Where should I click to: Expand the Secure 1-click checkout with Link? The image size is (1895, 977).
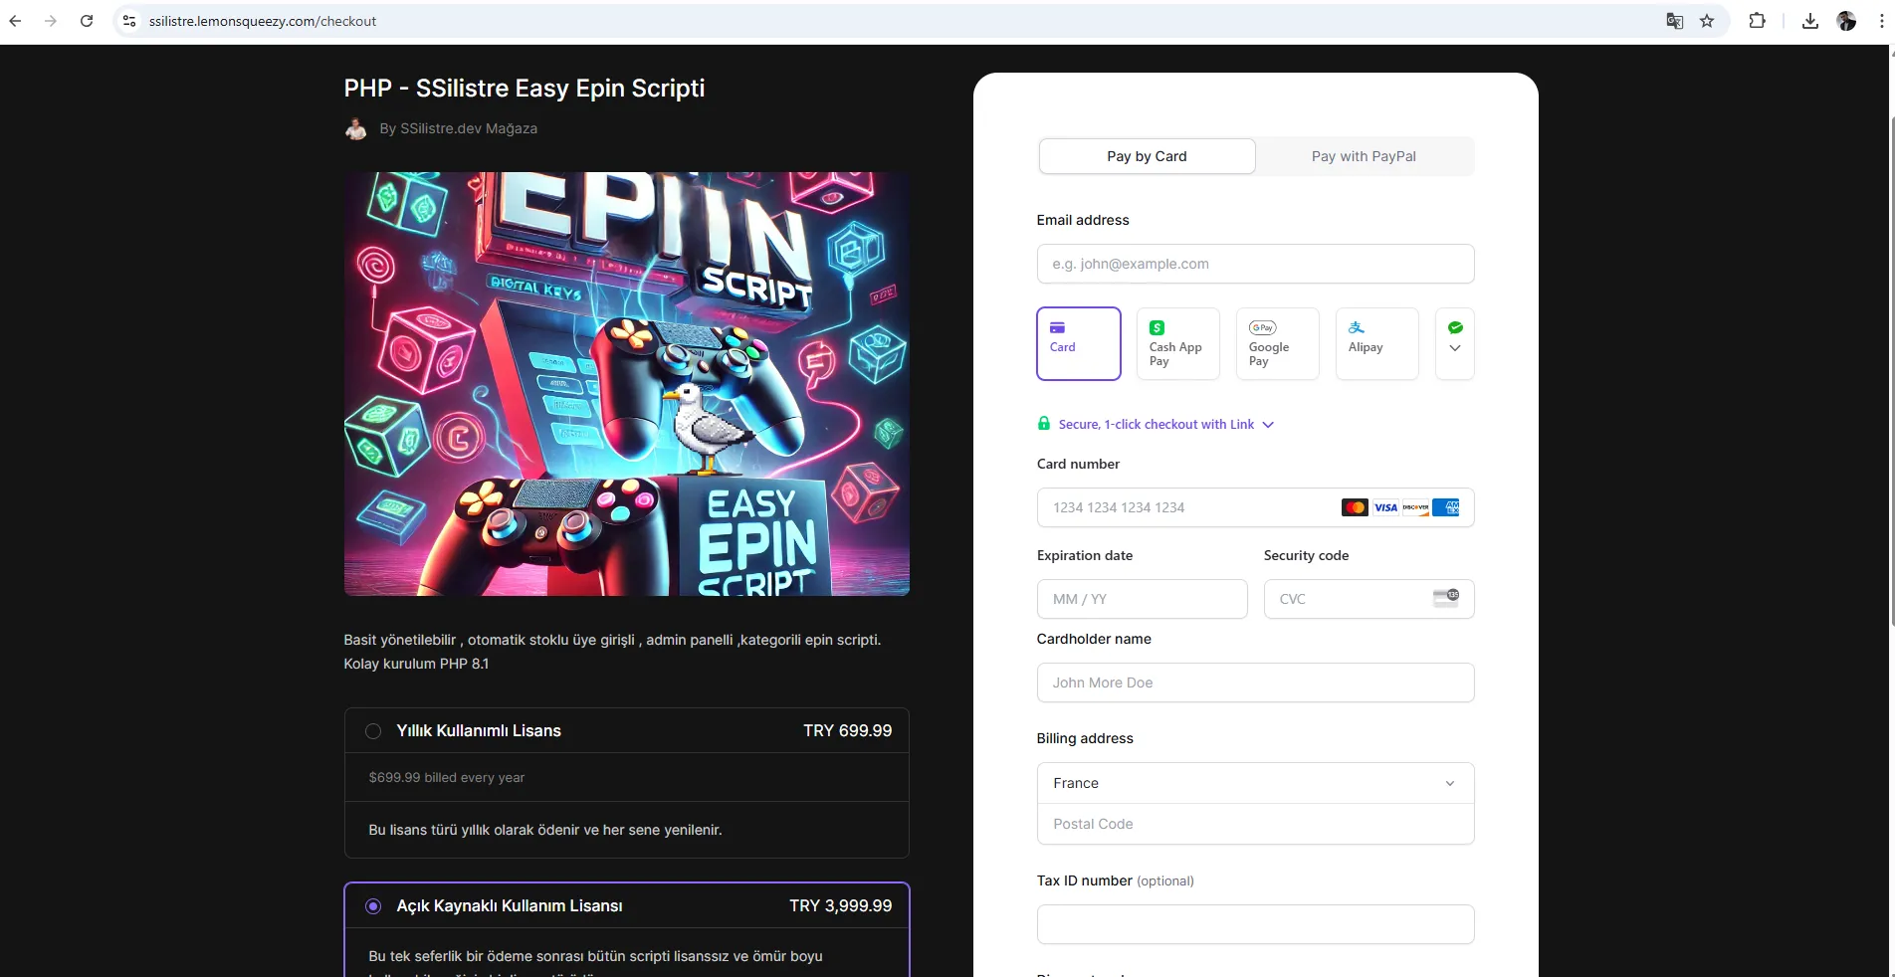(1165, 424)
